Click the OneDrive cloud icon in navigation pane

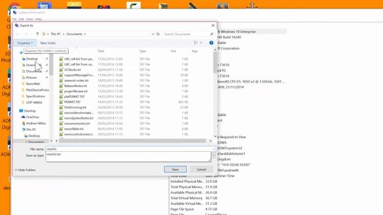(23, 117)
